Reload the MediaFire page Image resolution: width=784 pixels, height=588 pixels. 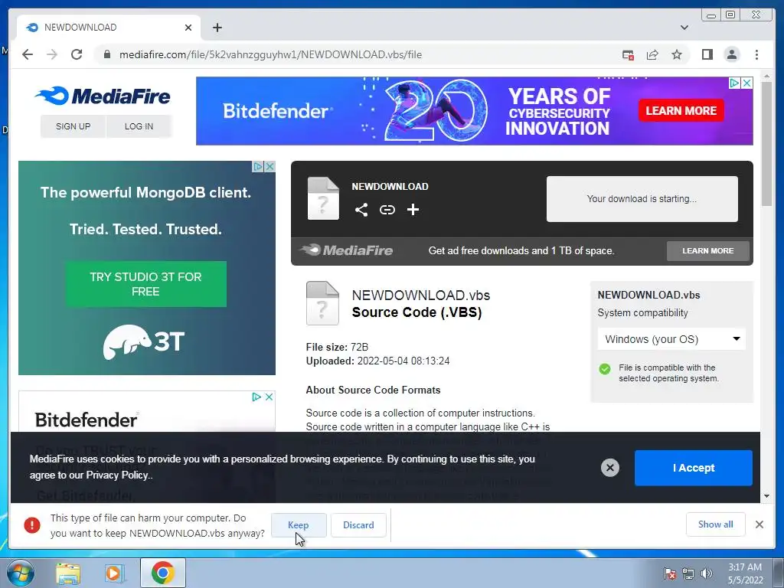click(x=77, y=54)
